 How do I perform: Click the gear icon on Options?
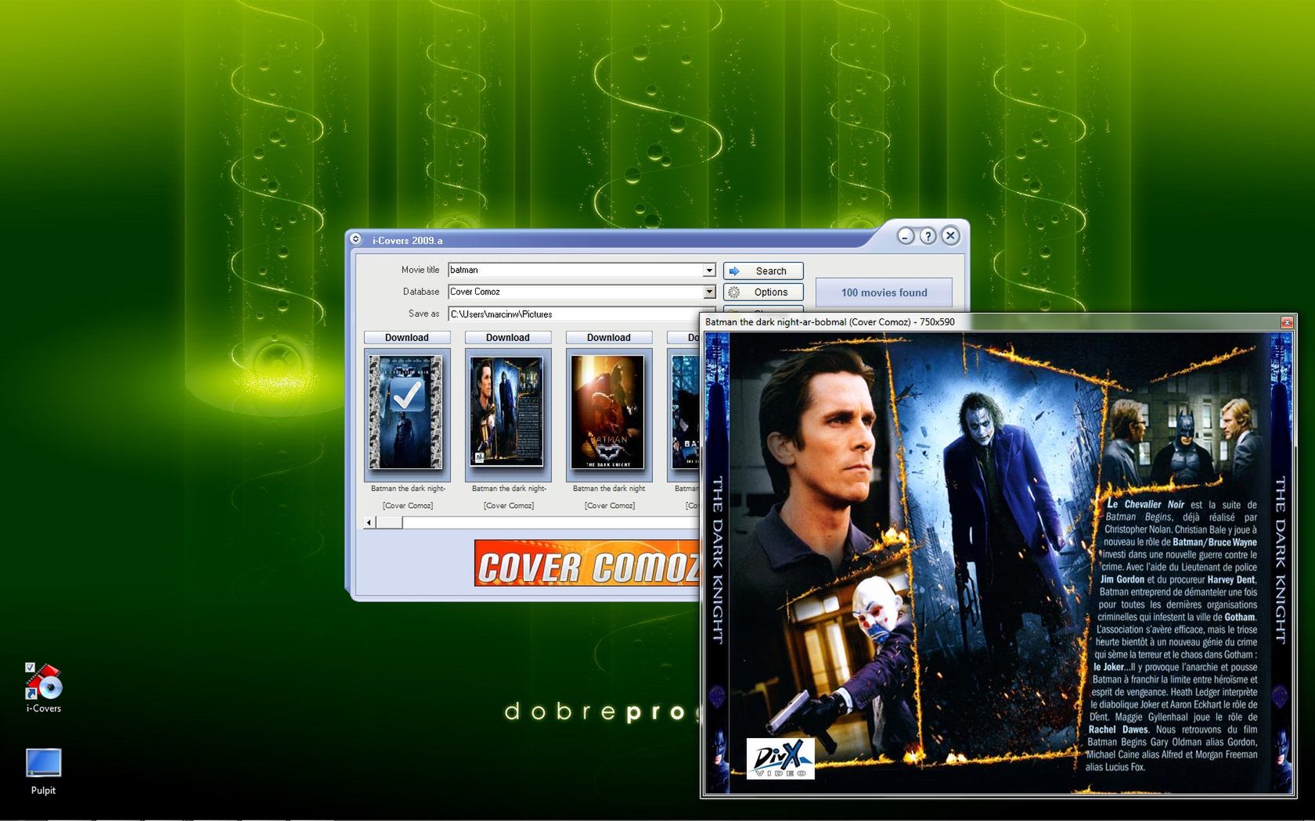[734, 292]
